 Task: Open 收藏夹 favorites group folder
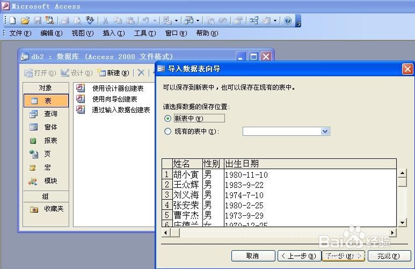coord(46,209)
